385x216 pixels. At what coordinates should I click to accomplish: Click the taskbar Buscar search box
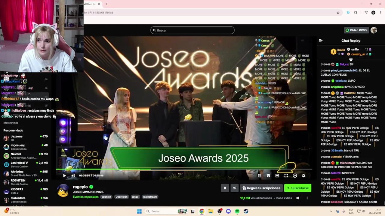coord(166,211)
